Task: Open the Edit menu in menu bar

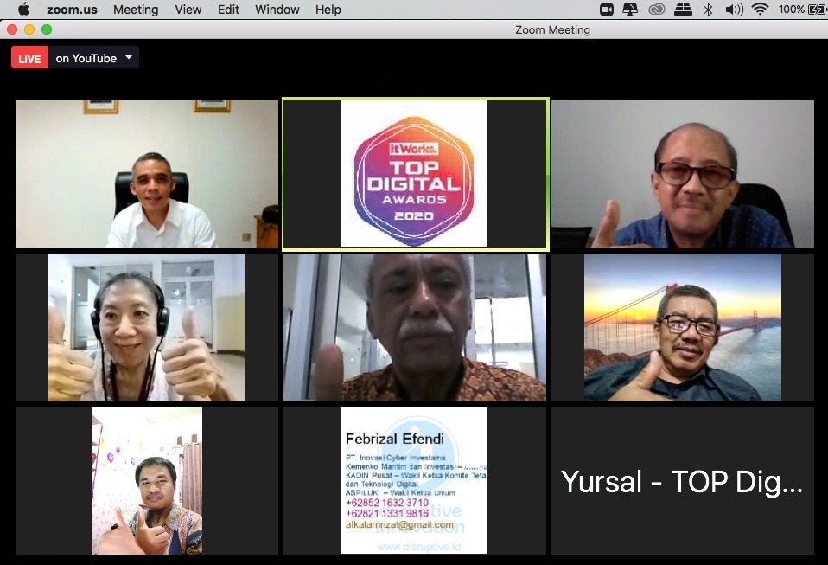Action: pos(228,10)
